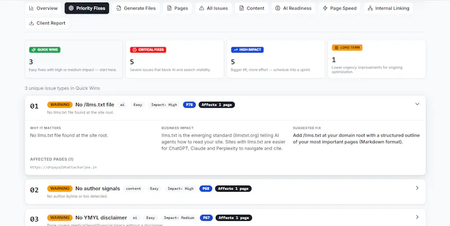
Task: Click the Generate Files document icon
Action: 119,8
